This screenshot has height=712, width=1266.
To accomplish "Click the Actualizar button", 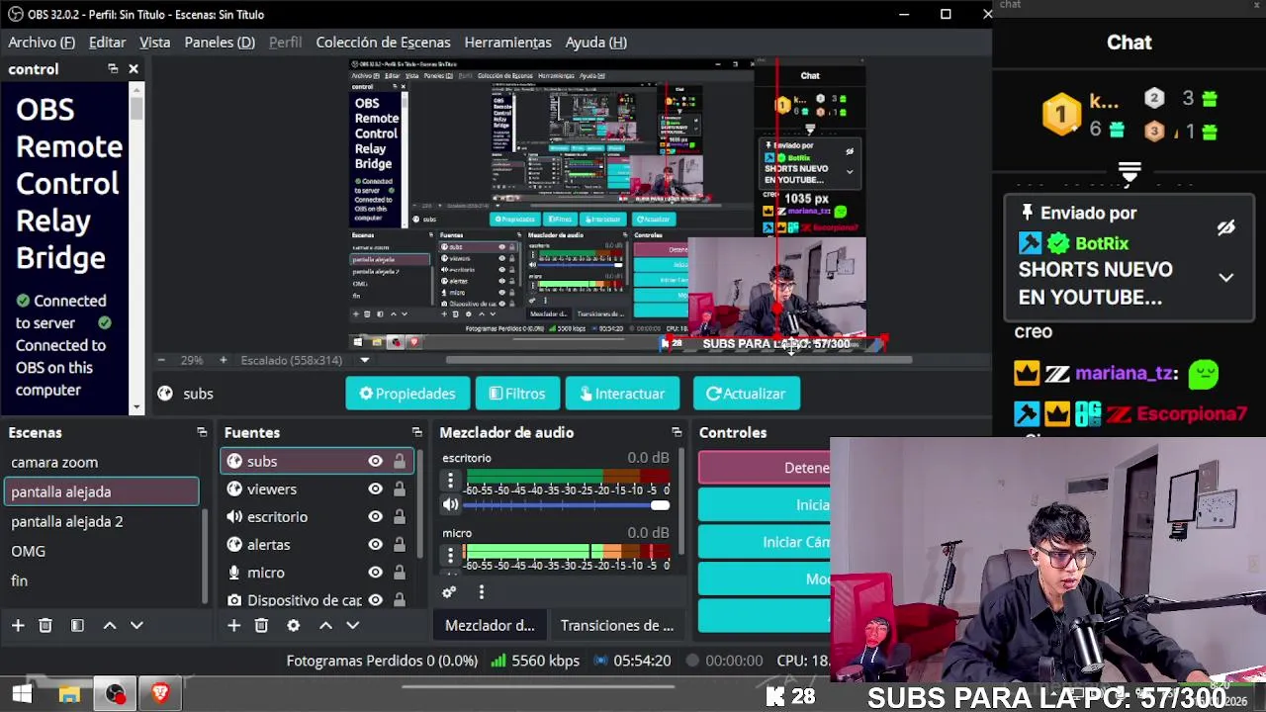I will tap(746, 394).
